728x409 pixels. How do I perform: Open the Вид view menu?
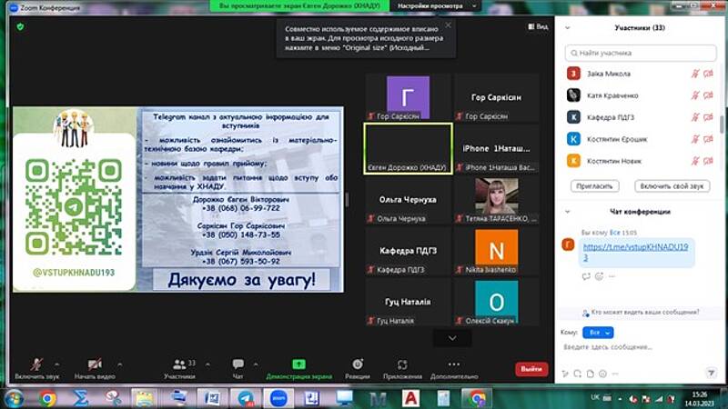538,26
